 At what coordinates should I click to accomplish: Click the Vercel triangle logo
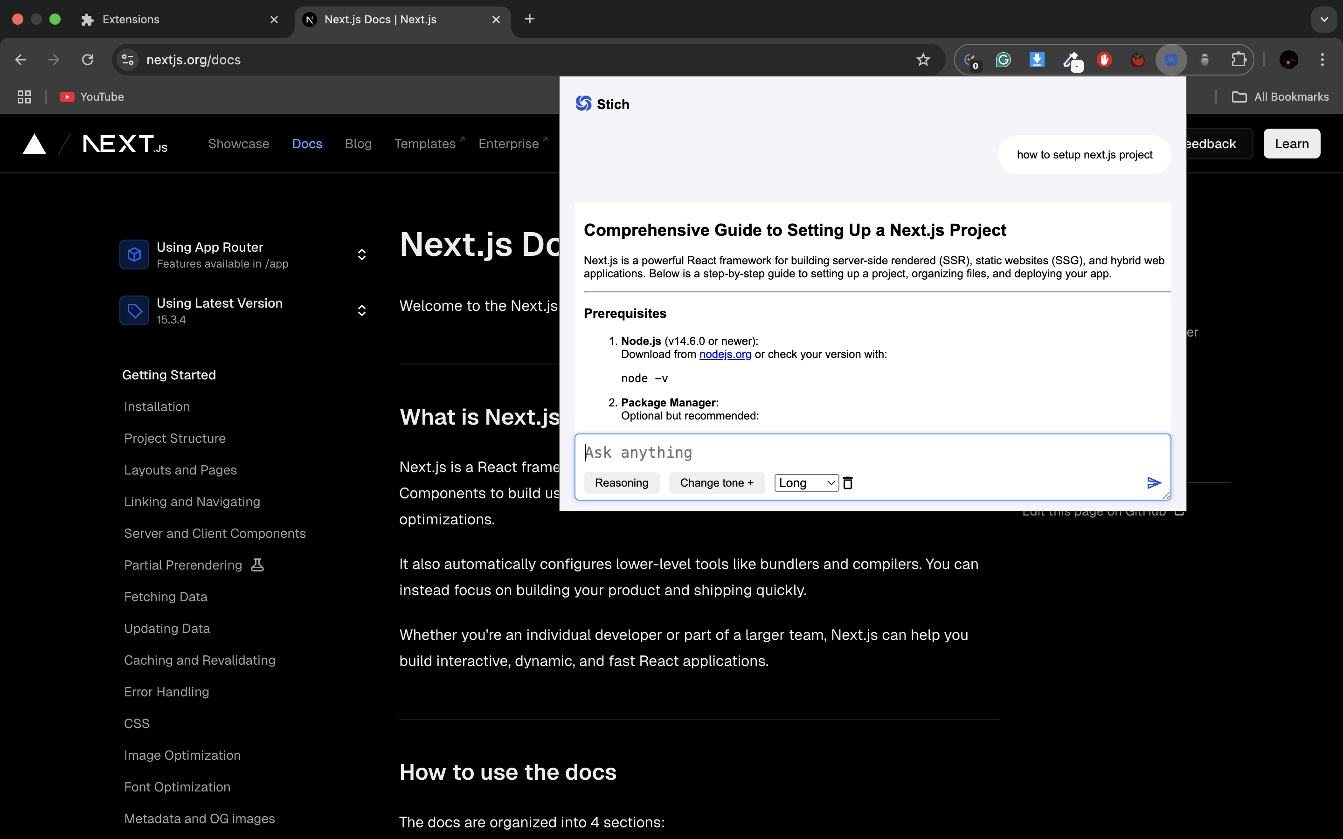pos(35,144)
